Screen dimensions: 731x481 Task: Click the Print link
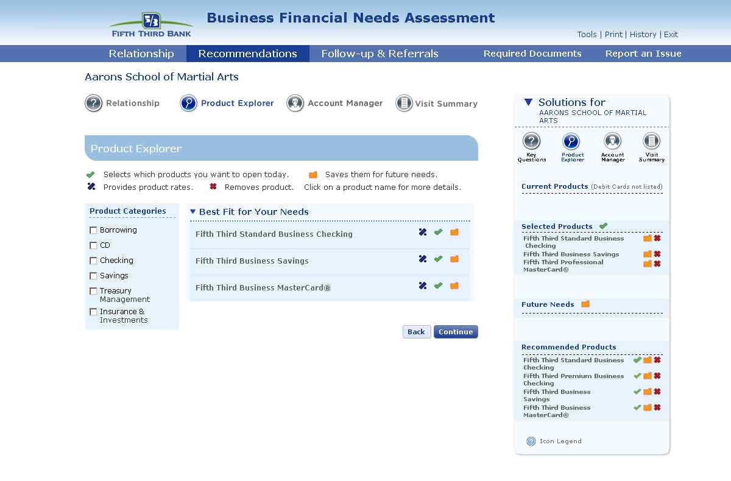point(613,35)
